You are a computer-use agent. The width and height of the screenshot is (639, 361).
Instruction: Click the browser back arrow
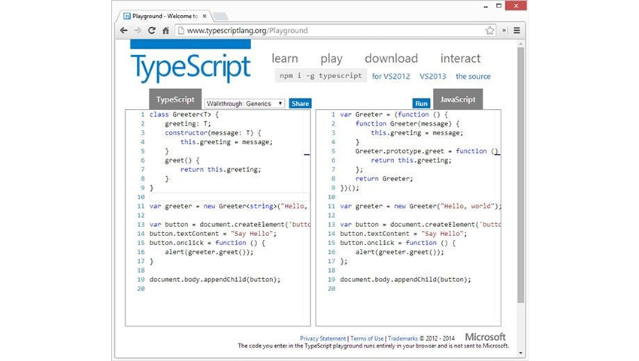tap(123, 31)
